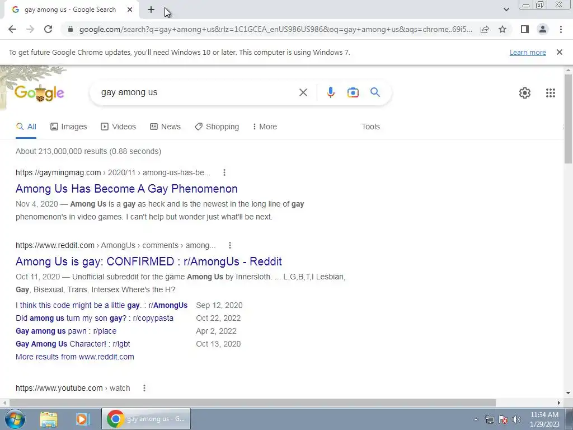Switch to Images results tab
This screenshot has height=430, width=573.
(x=68, y=127)
